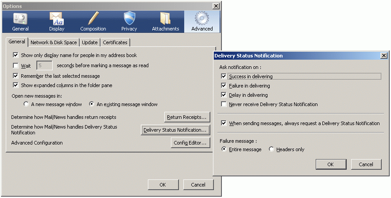Viewport: 391px width, 198px height.
Task: Open the Composition pencil icon category
Action: (x=93, y=22)
